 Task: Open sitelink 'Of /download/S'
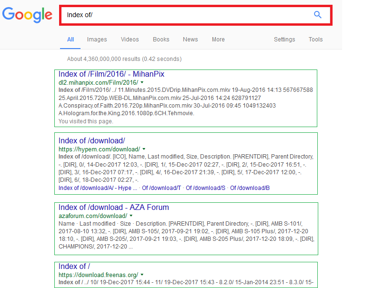point(206,188)
